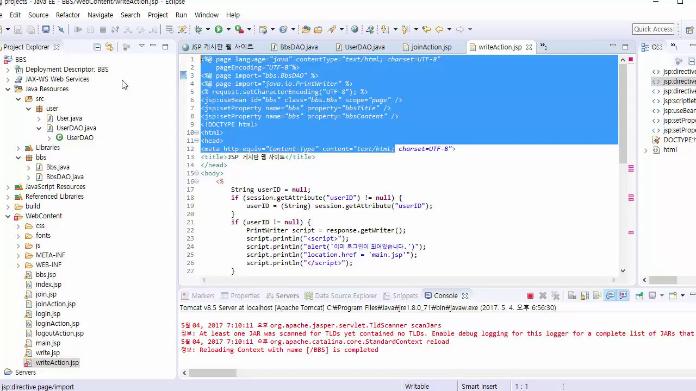Screen dimensions: 696x391
Task: Toggle Word Wrap in Console toolbar
Action: pyautogui.click(x=597, y=296)
